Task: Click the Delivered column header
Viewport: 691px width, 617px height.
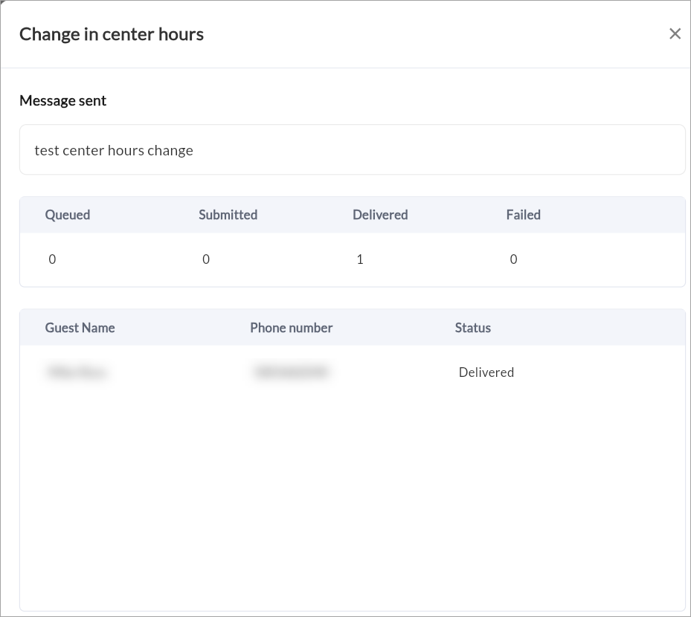Action: tap(380, 215)
